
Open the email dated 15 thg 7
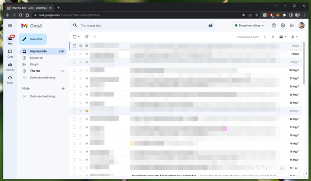click(x=186, y=152)
